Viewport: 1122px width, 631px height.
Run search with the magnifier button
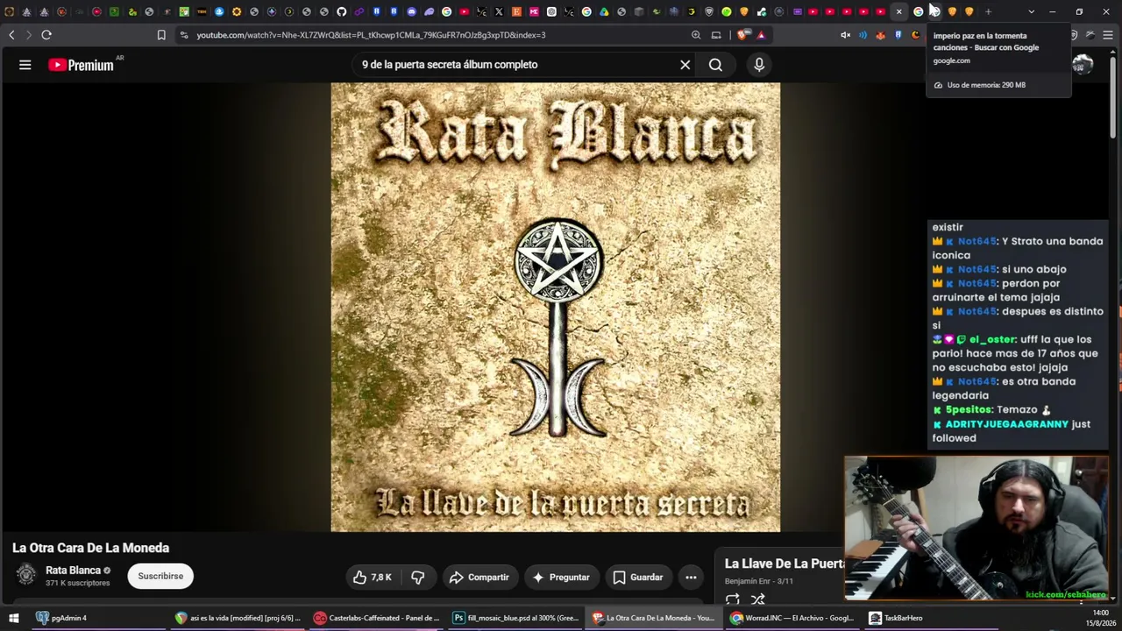point(715,65)
